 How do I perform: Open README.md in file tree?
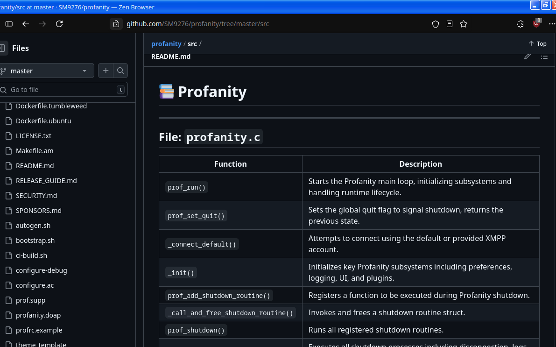tap(35, 165)
